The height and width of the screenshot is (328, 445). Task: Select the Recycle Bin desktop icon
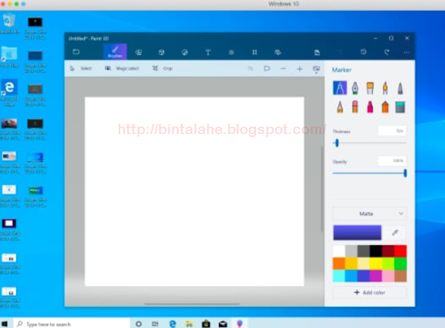[9, 24]
